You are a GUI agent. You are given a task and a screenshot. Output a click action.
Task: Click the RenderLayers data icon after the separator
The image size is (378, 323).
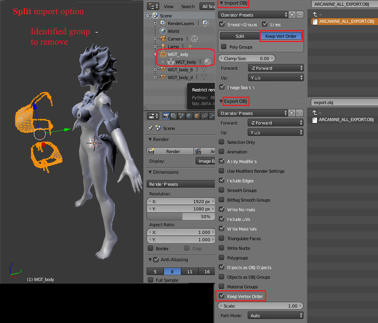coord(205,23)
